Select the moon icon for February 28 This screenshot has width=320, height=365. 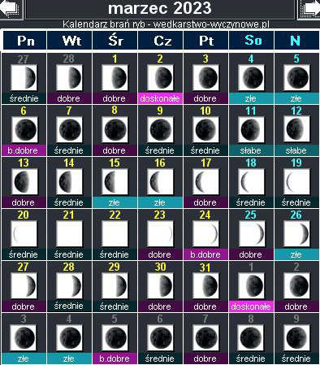[69, 78]
